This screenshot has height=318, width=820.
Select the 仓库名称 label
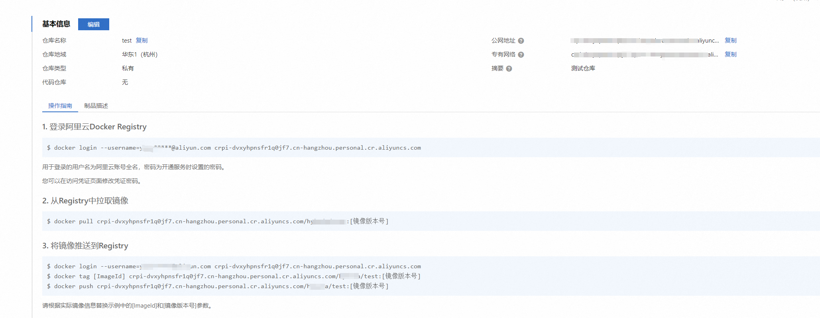tap(54, 41)
